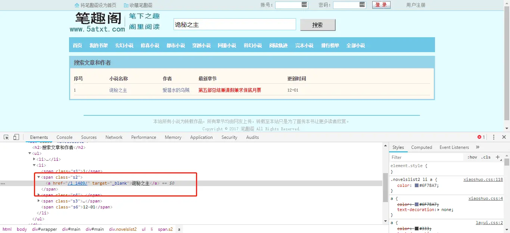Go to 首页 in the navigation bar
The width and height of the screenshot is (510, 233).
[77, 45]
